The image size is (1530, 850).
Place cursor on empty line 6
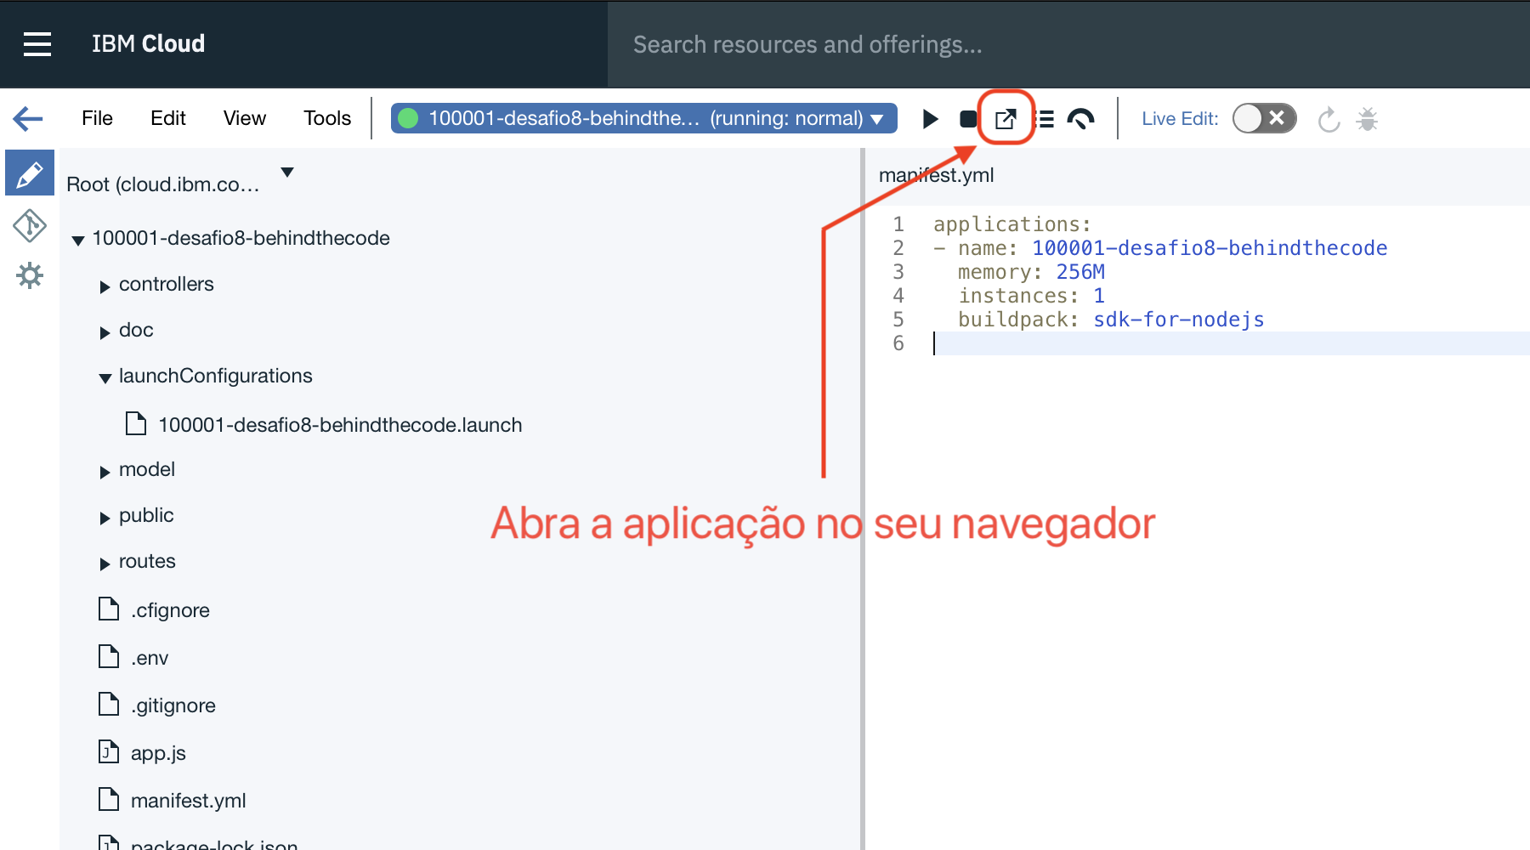[x=1231, y=343]
